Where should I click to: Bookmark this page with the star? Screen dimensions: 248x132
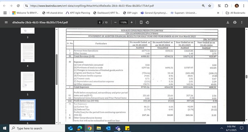tap(210, 6)
